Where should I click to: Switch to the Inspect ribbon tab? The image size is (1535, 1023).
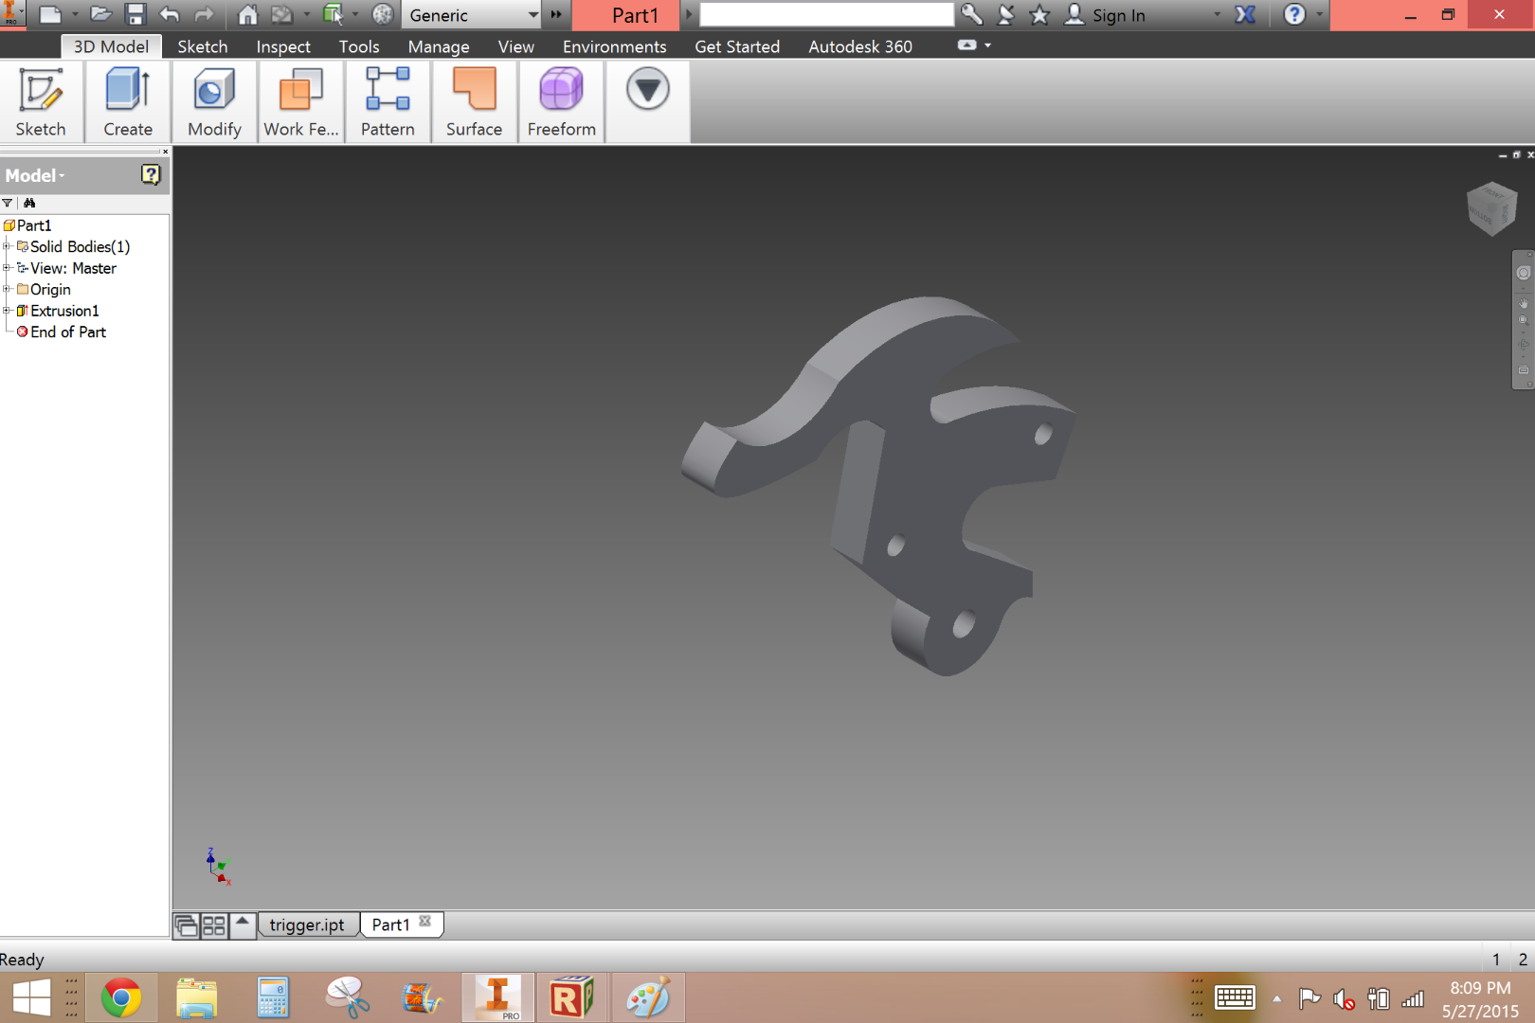(x=283, y=46)
